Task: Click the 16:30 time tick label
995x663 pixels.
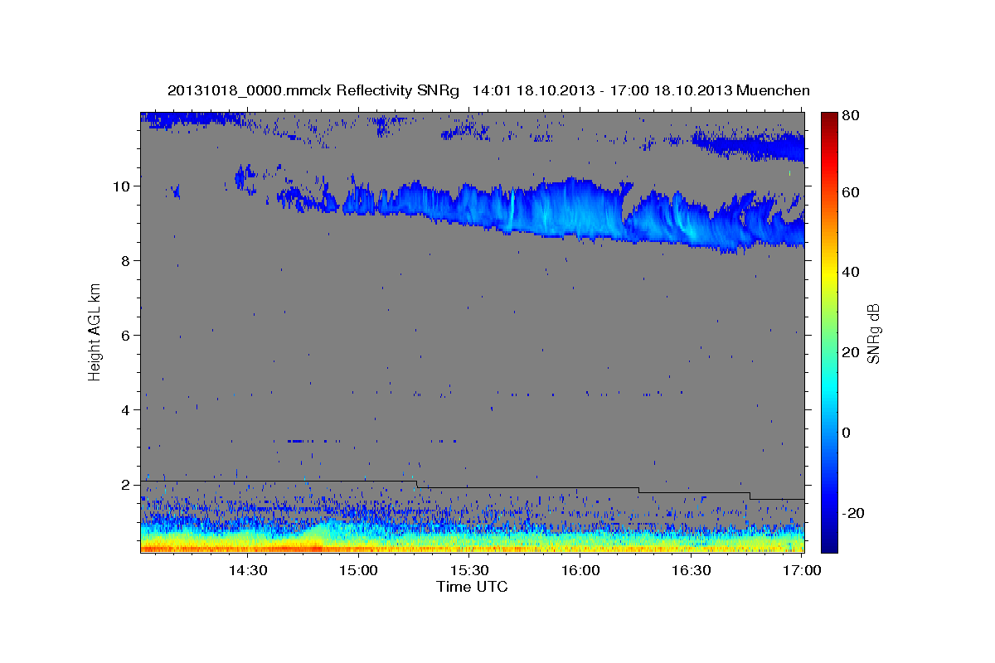Action: pos(692,571)
